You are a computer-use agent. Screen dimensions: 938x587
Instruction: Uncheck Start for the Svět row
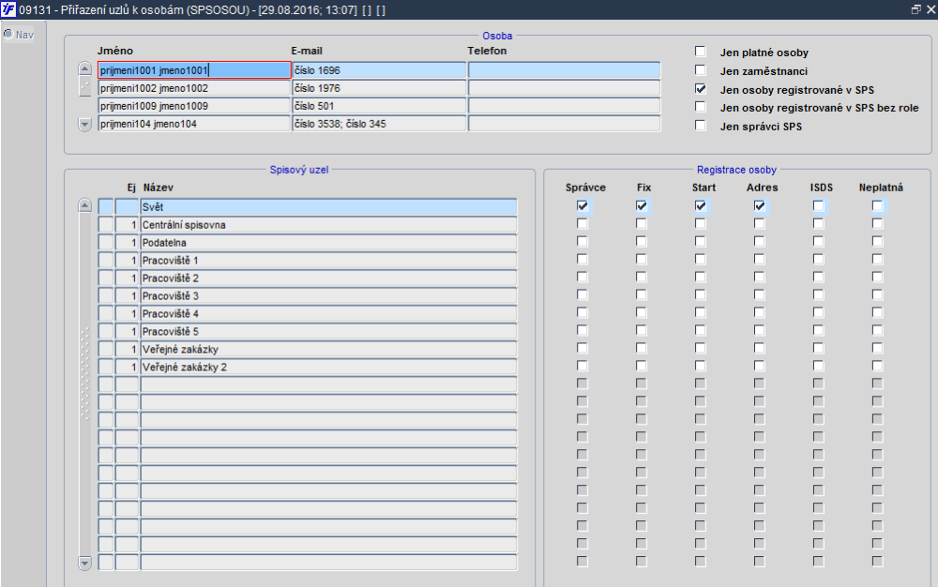coord(700,206)
